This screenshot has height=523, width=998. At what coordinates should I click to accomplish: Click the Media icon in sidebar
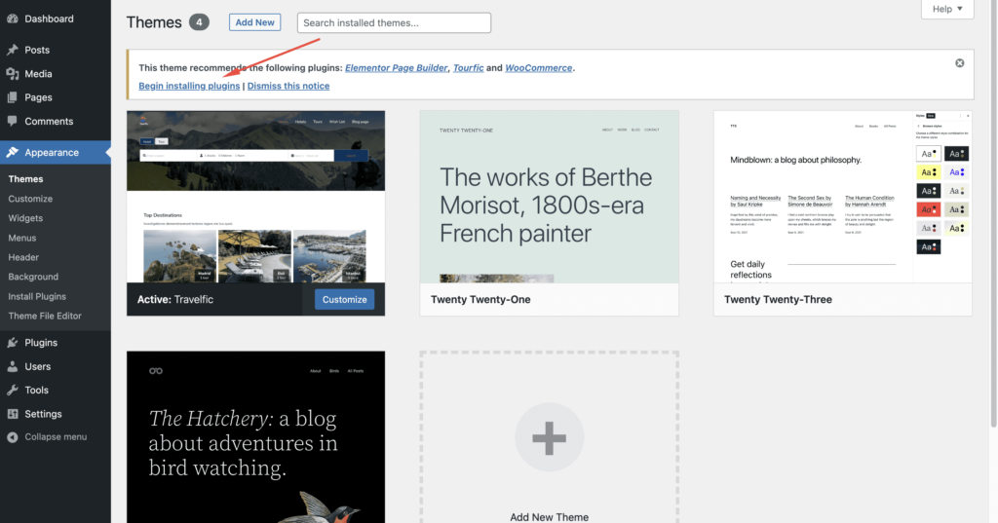(12, 74)
